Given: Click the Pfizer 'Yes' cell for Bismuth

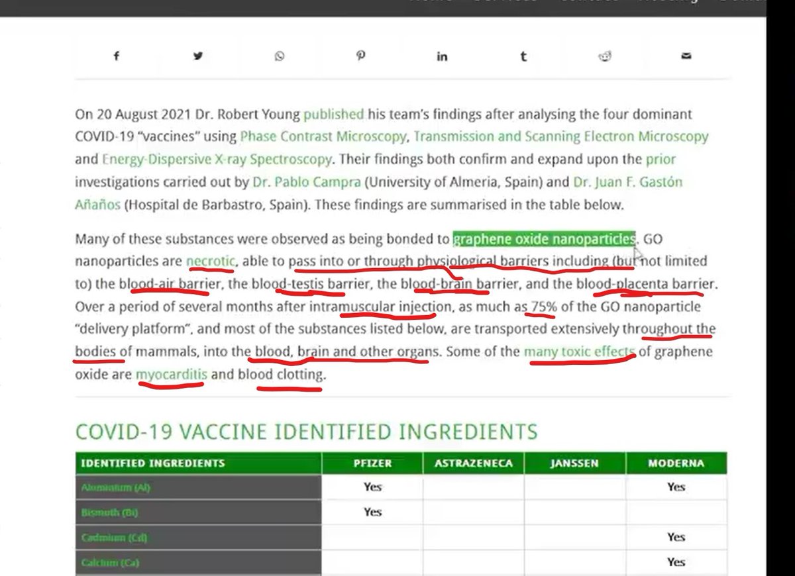Looking at the screenshot, I should (373, 512).
